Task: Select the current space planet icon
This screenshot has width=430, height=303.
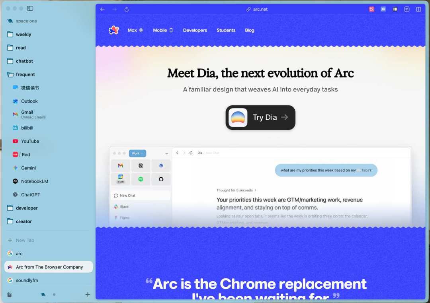Action: [43, 295]
